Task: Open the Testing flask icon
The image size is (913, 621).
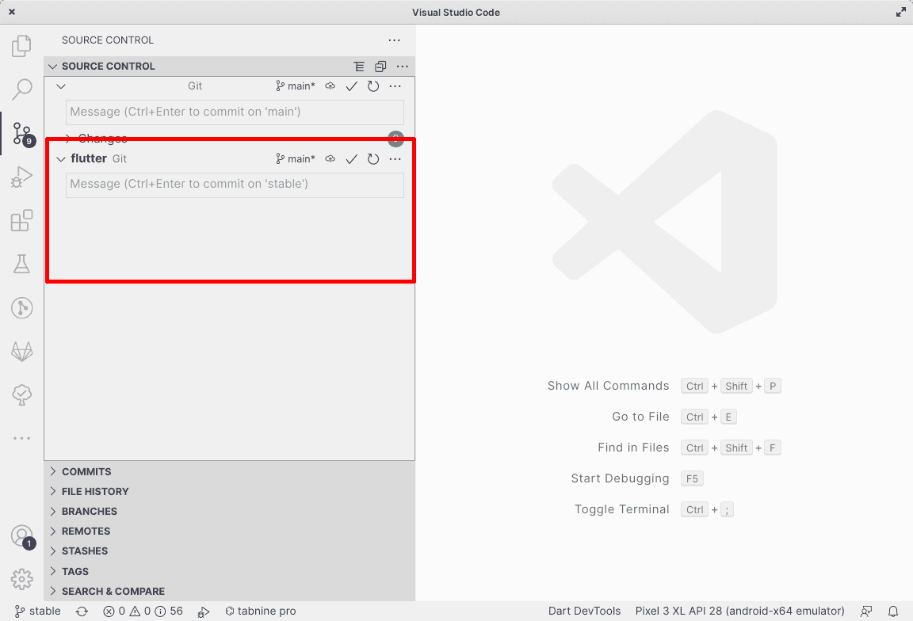Action: coord(21,265)
